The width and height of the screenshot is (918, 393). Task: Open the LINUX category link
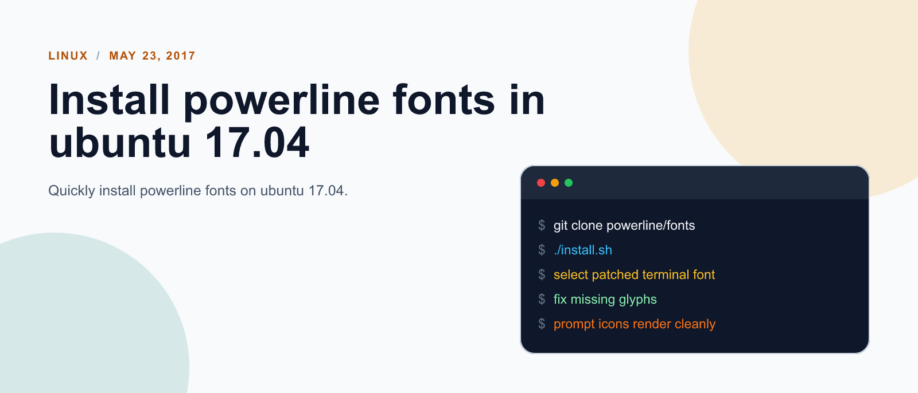click(68, 56)
